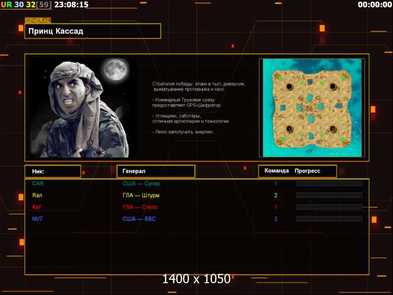This screenshot has height=295, width=393.
Task: Click the 'Стратегия победы' description text
Action: [199, 87]
